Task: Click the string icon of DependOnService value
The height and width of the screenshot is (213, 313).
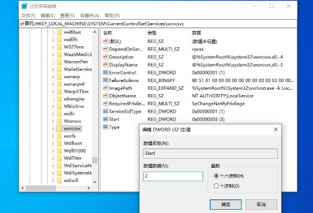Action: coord(105,49)
